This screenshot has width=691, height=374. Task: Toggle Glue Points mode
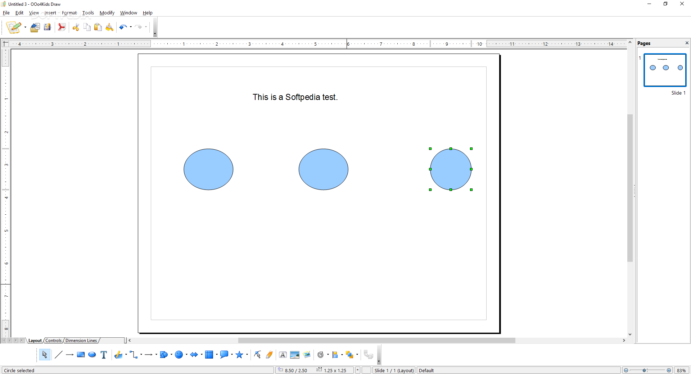pyautogui.click(x=269, y=355)
